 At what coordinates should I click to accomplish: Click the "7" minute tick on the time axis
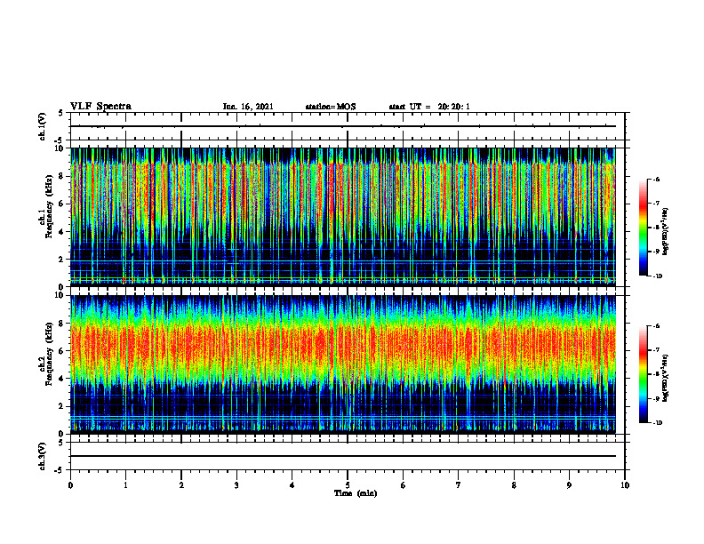pos(459,485)
